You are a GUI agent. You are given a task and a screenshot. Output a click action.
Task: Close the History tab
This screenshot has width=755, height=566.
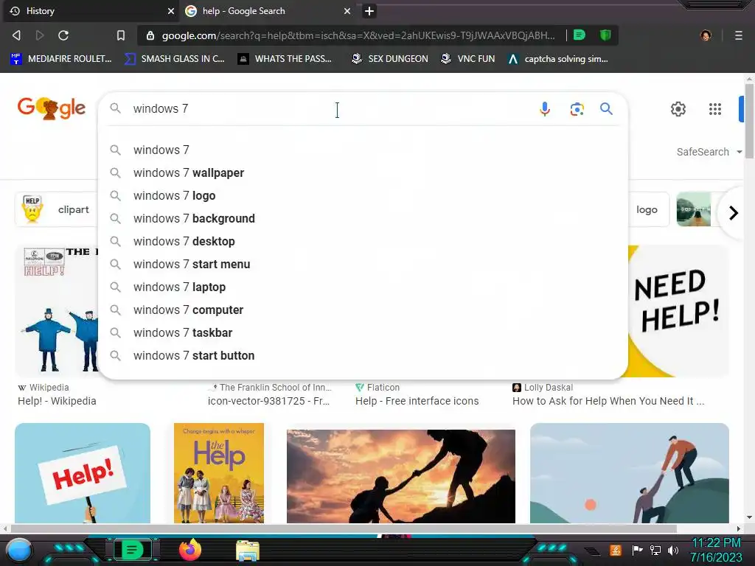click(x=171, y=11)
